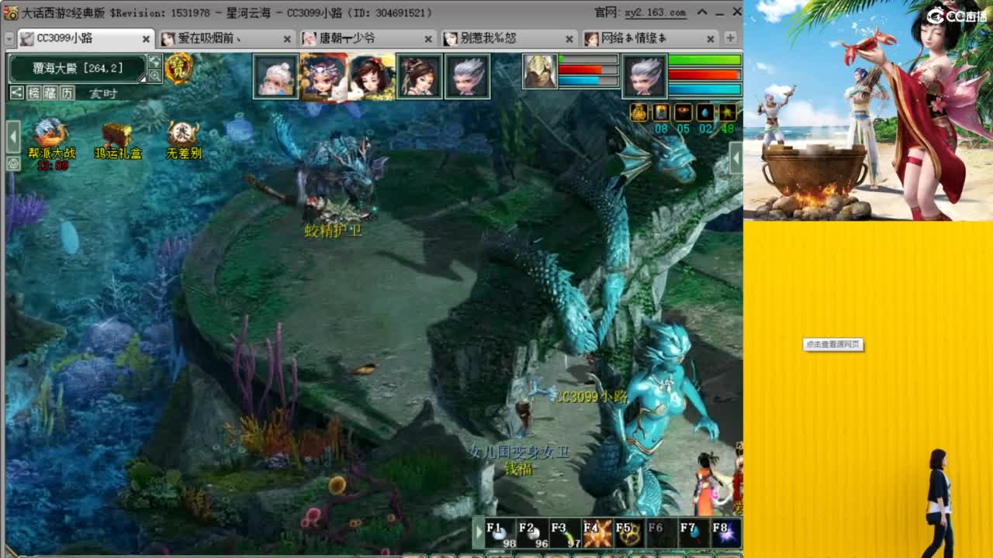Use the F2 hotkey item slot

(533, 534)
